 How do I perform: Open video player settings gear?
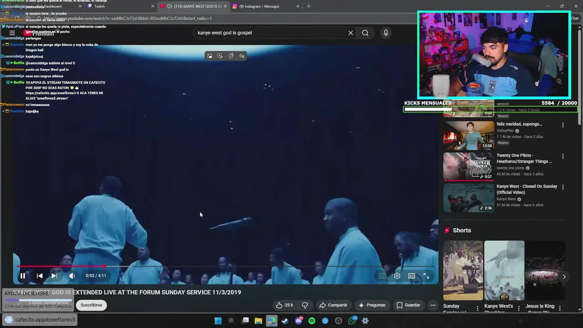click(x=397, y=276)
